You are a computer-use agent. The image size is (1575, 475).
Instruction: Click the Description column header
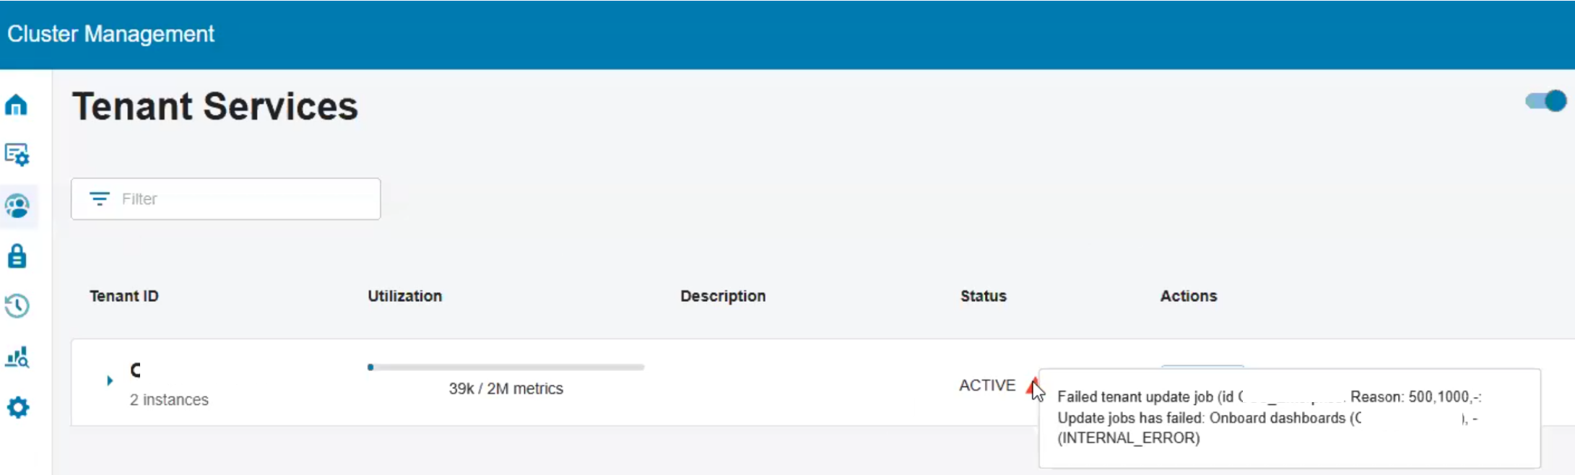[x=722, y=296]
